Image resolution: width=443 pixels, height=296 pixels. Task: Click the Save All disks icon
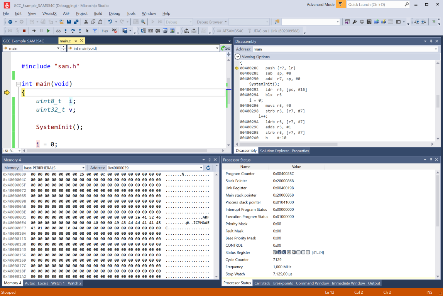click(x=76, y=22)
